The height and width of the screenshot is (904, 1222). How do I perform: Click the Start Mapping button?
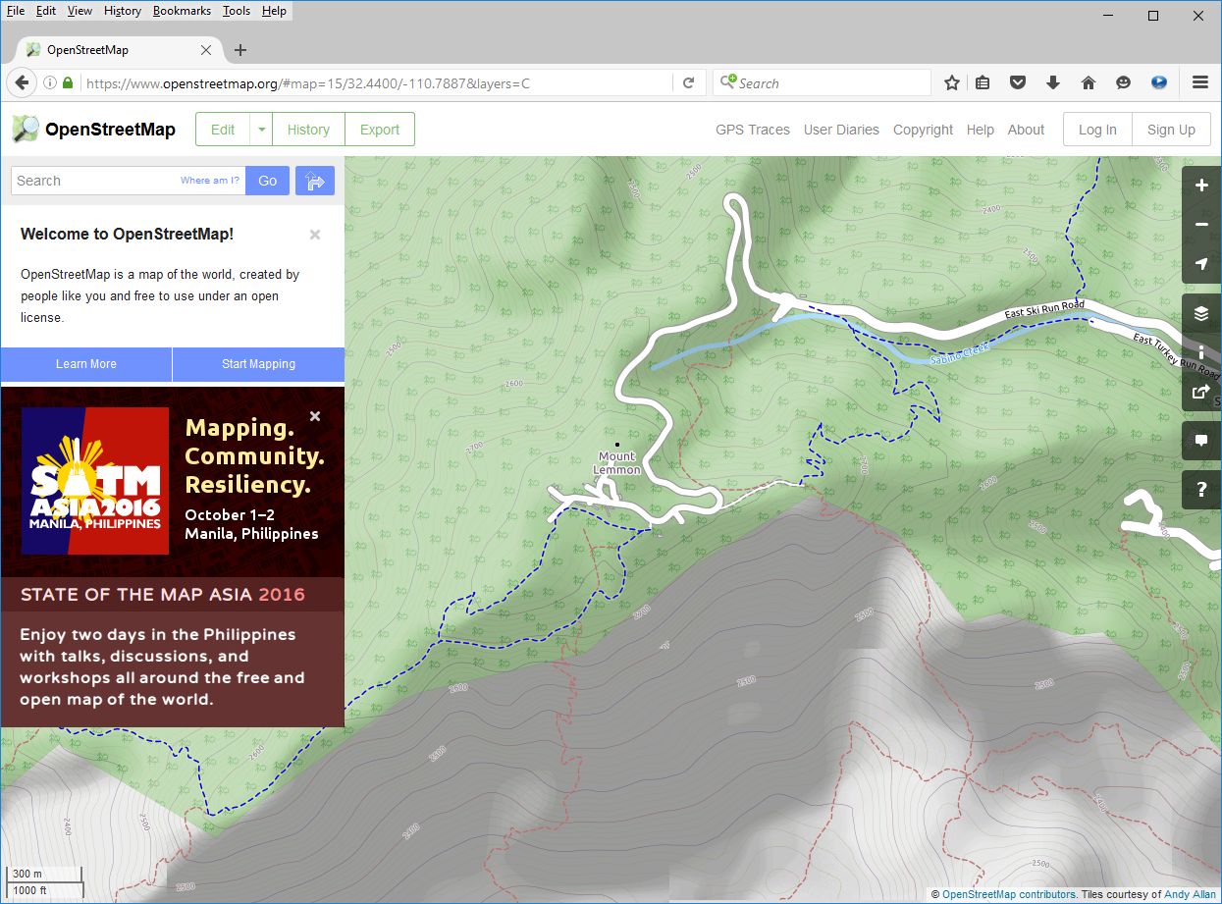click(258, 364)
